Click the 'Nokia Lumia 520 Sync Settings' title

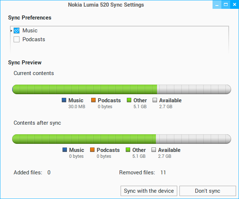click(106, 5)
